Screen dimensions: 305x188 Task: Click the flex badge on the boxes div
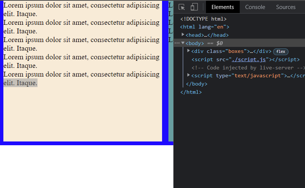(x=281, y=51)
